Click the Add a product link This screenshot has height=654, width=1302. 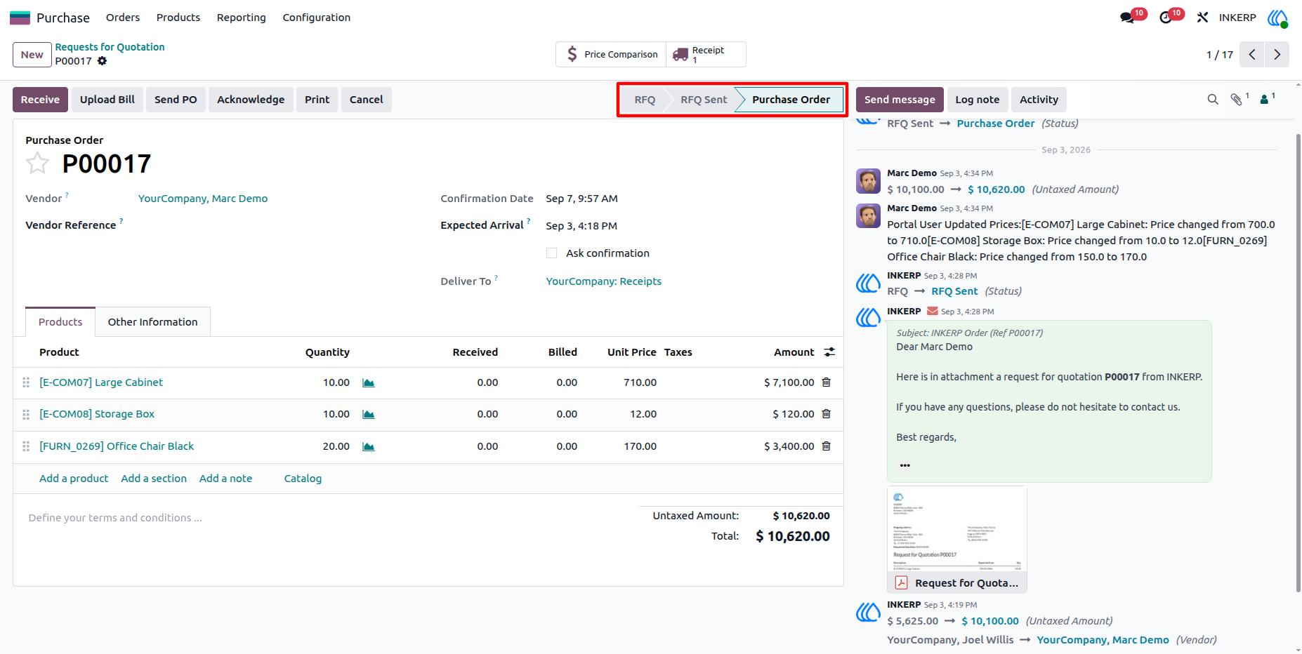pos(74,479)
